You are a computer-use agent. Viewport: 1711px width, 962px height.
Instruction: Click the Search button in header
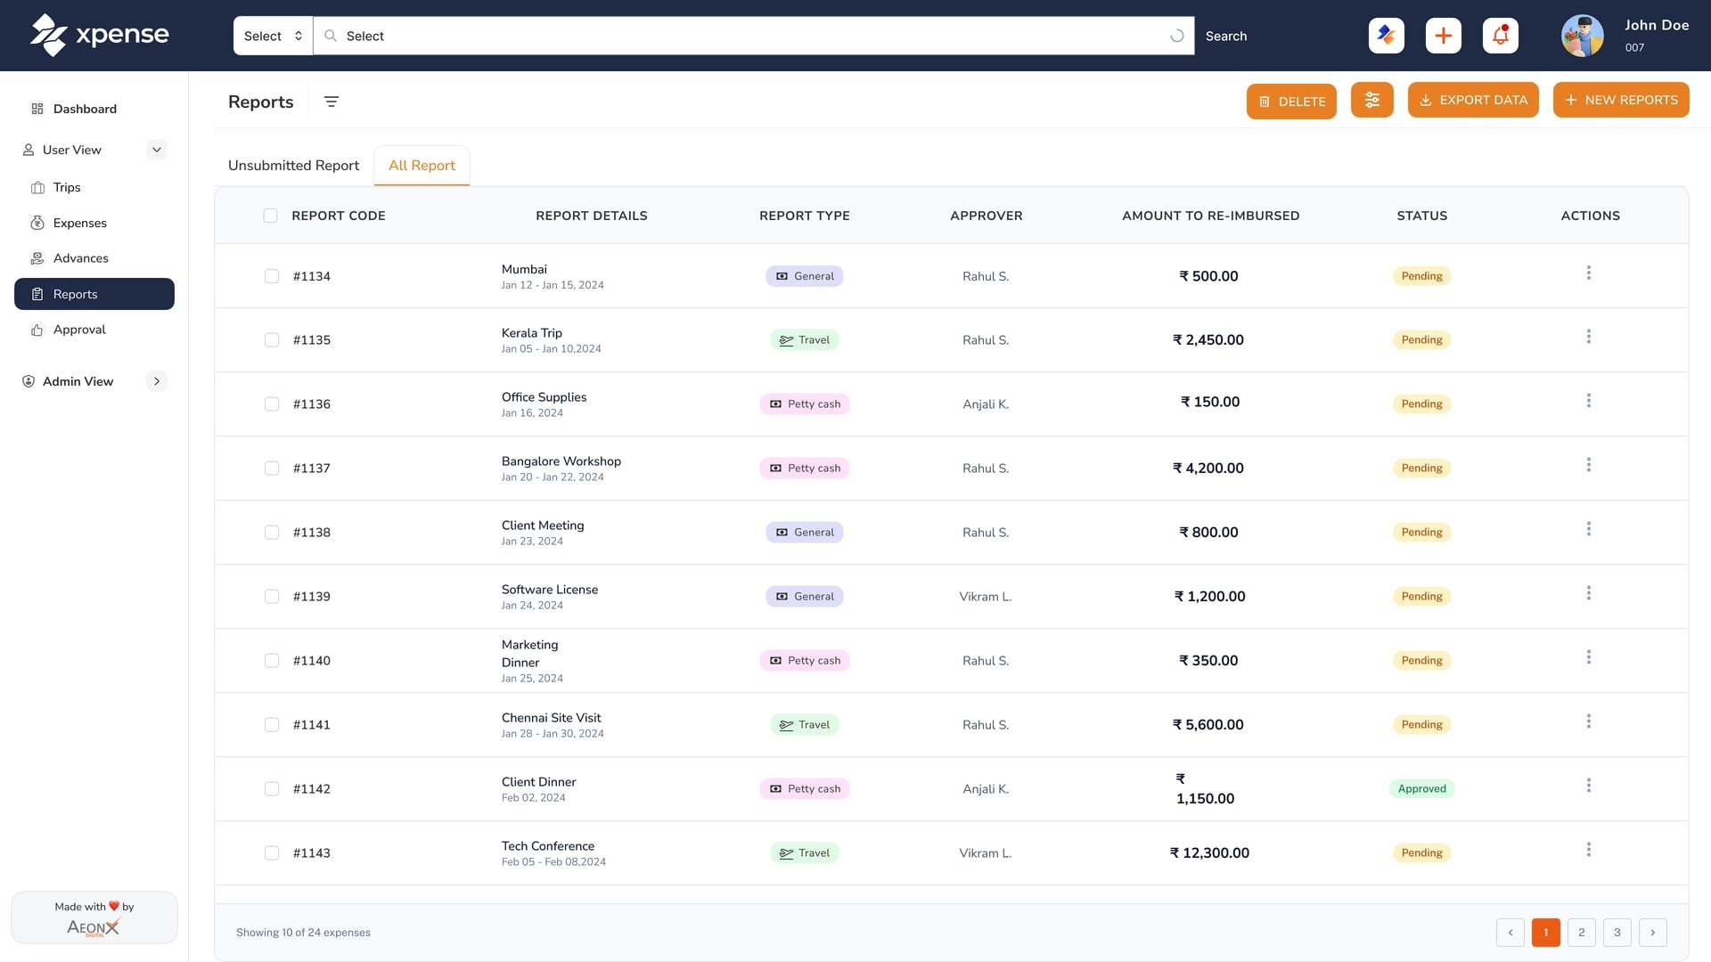coord(1226,36)
